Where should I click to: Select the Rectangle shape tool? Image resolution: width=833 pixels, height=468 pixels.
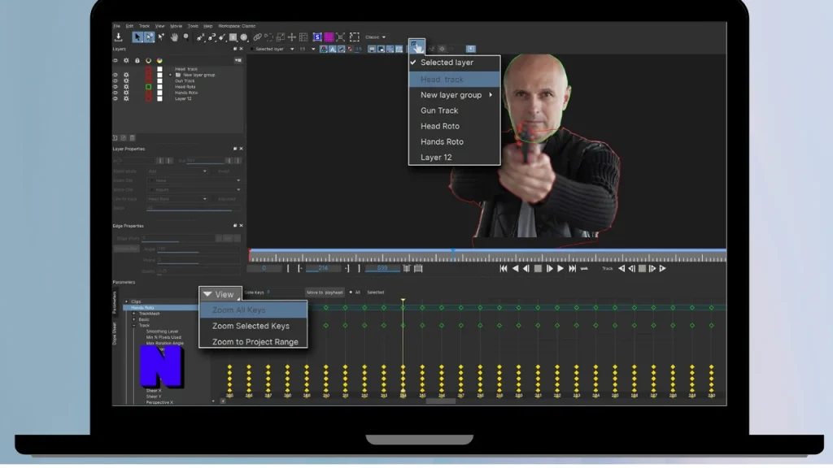pos(233,37)
